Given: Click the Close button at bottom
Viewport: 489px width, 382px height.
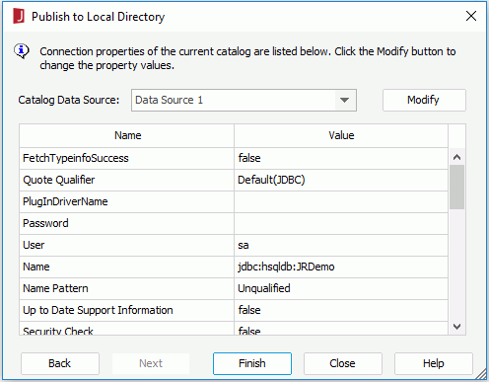Looking at the screenshot, I should [343, 363].
